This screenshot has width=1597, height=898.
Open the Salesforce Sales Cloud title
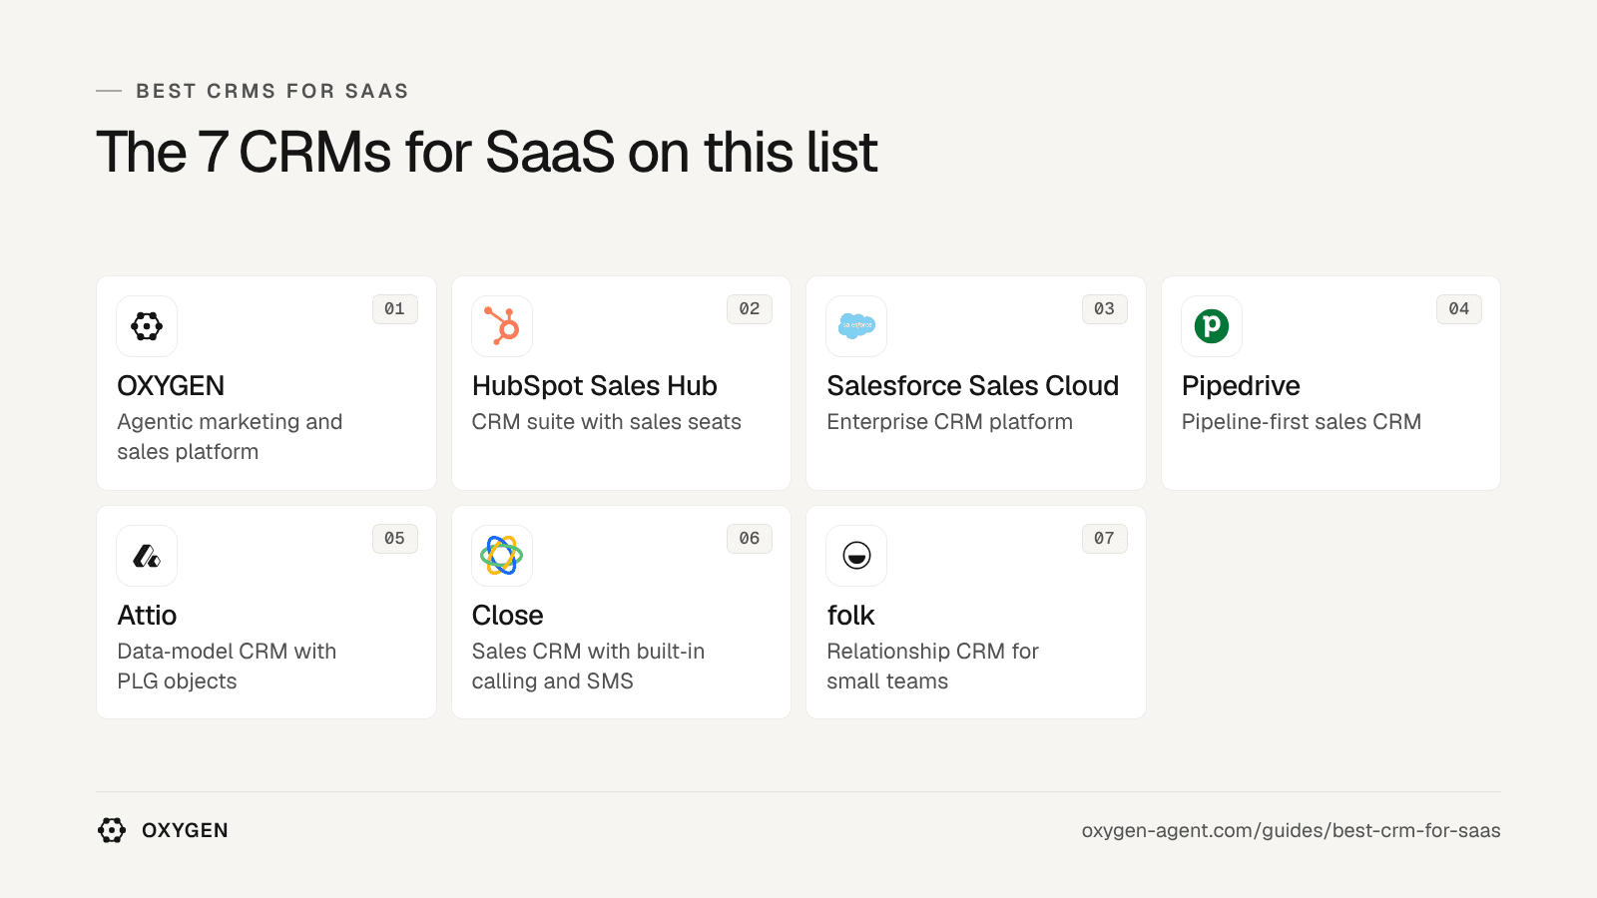[x=973, y=386]
